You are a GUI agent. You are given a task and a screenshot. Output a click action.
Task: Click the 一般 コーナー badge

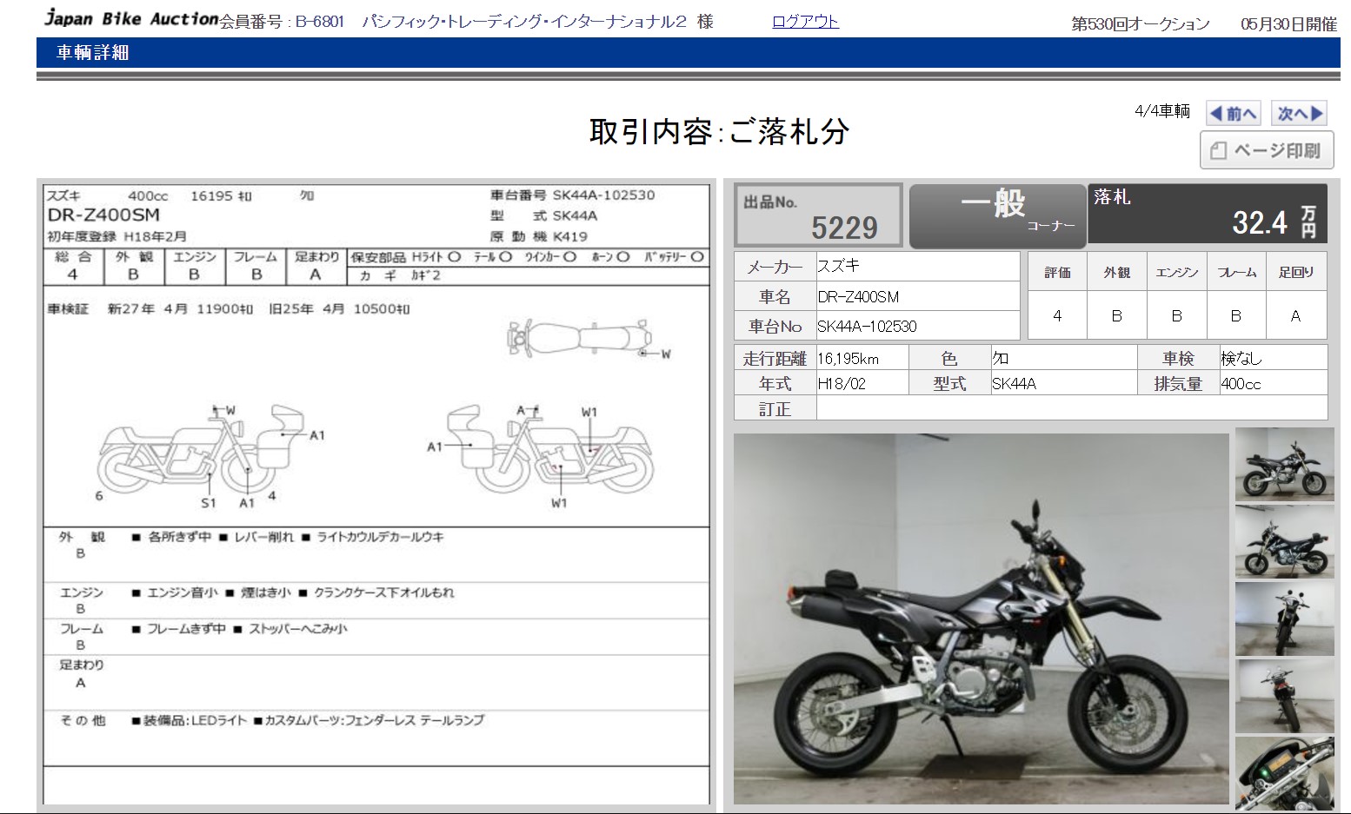998,215
